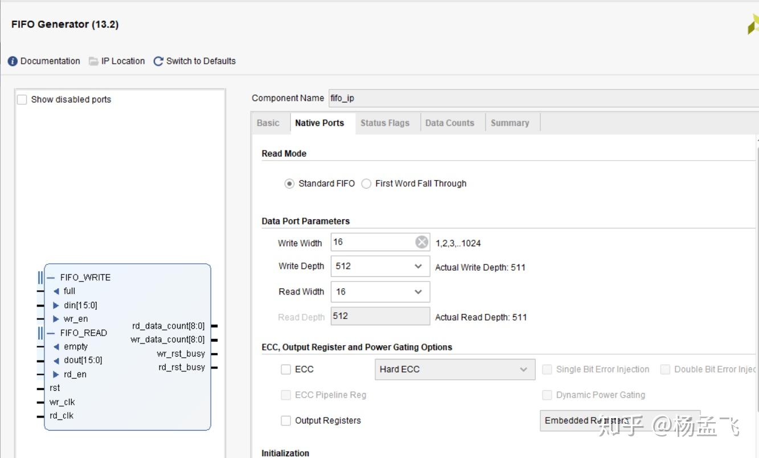Click the Component Name input field
This screenshot has height=458, width=759.
(541, 99)
